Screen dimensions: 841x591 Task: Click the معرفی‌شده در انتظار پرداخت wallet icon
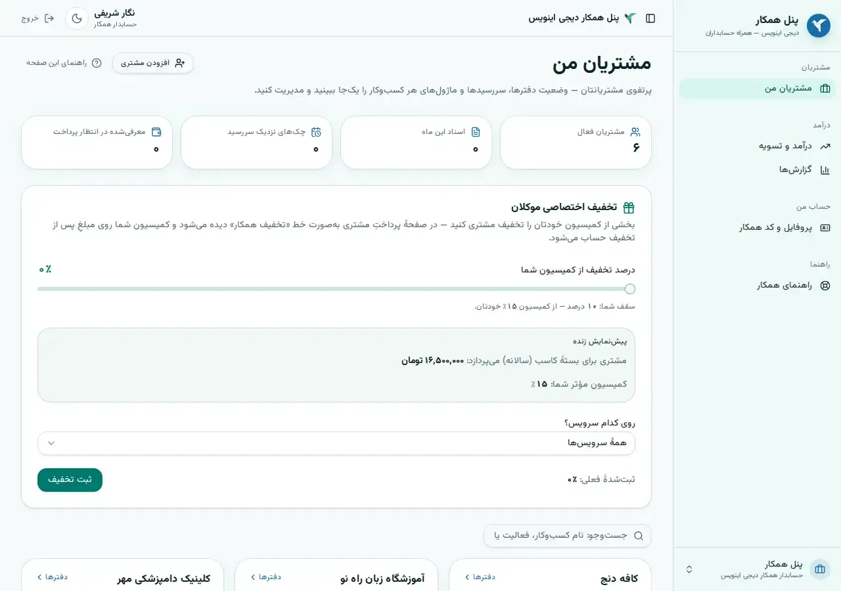click(156, 132)
